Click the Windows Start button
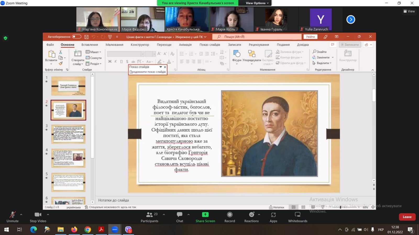 [6, 230]
